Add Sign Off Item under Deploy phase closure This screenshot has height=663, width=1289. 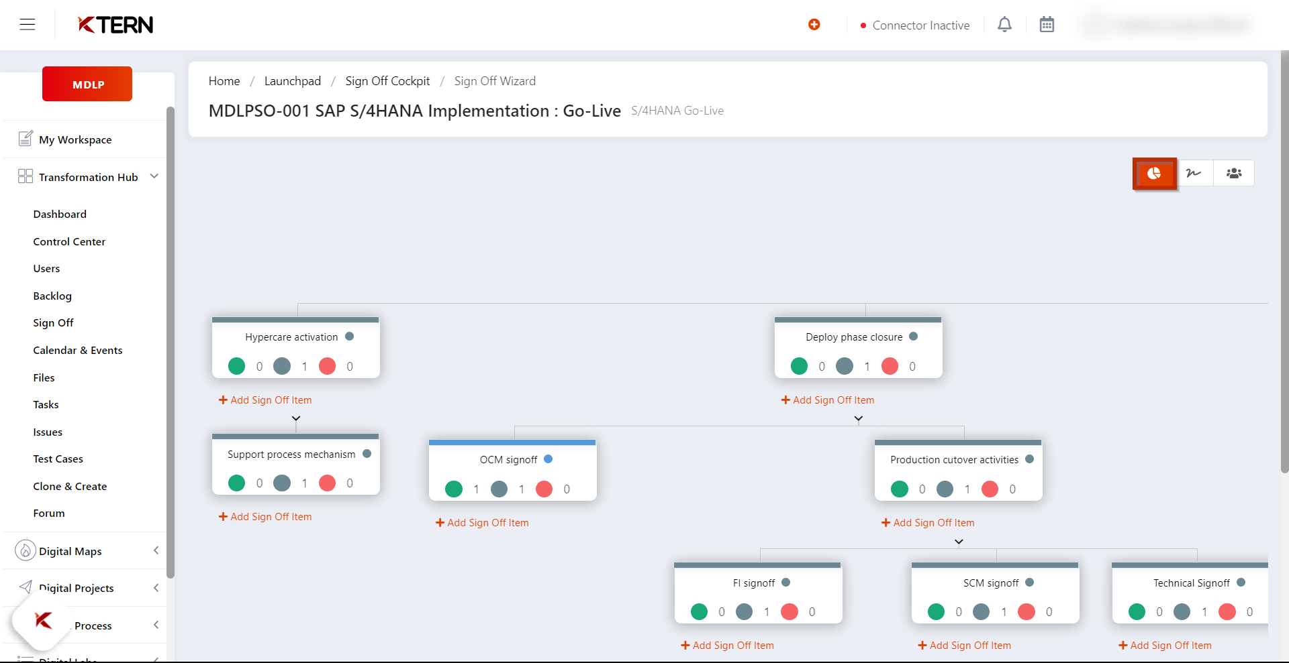click(828, 400)
